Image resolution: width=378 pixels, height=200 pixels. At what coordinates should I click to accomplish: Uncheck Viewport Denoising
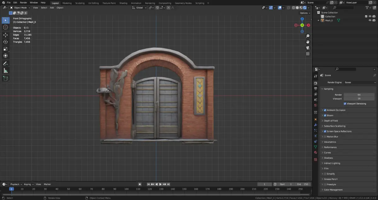[x=345, y=103]
